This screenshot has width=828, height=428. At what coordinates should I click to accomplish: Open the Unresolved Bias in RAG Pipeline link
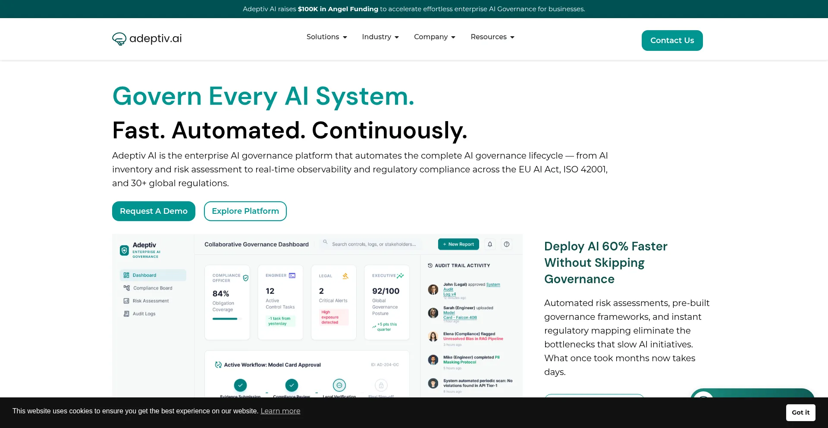click(473, 339)
